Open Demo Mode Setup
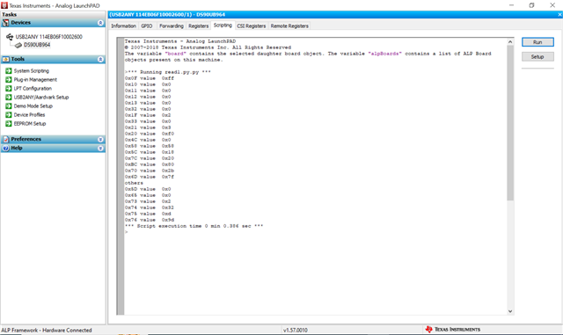563x335 pixels. pos(33,106)
